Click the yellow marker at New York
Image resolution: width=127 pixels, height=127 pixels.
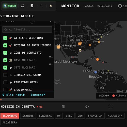101,37
